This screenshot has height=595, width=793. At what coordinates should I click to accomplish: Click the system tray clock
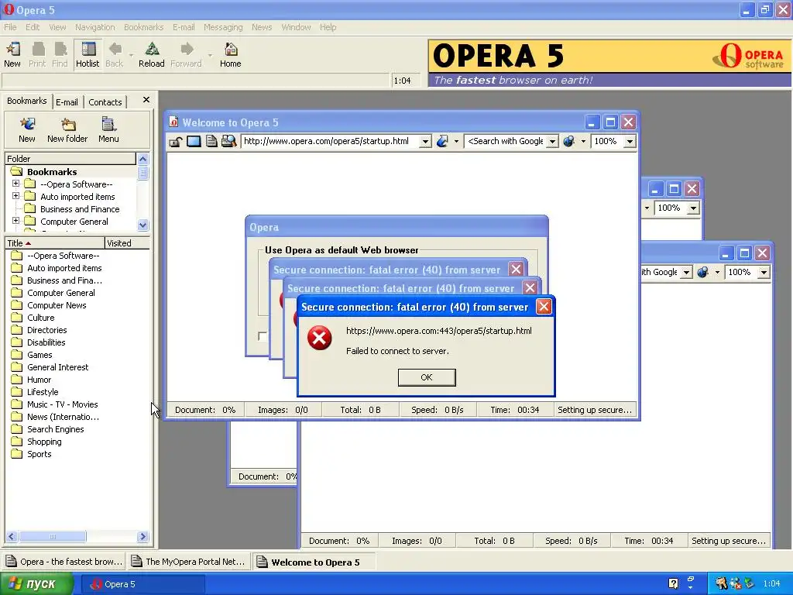772,584
